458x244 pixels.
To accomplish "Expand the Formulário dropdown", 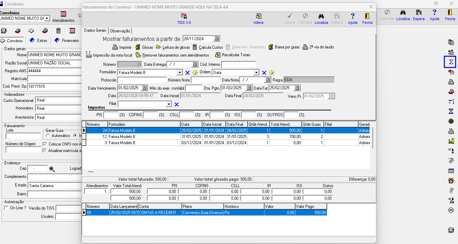I will click(x=180, y=73).
